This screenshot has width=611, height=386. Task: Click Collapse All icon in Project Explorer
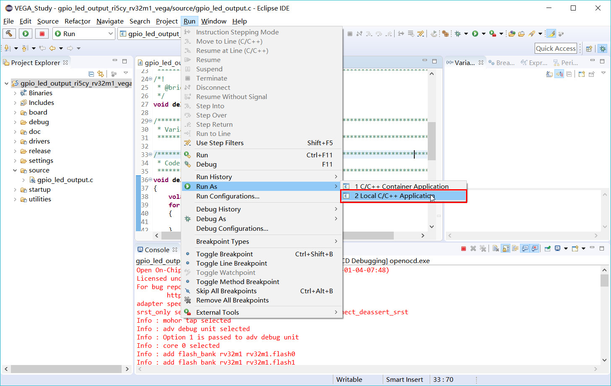[x=91, y=74]
